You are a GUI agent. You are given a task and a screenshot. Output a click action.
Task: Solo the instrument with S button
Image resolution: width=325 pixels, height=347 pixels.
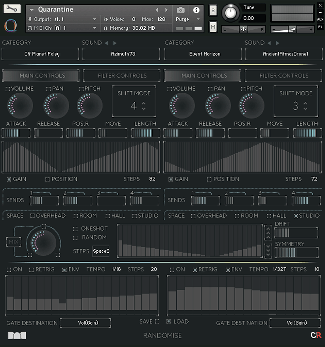click(213, 10)
